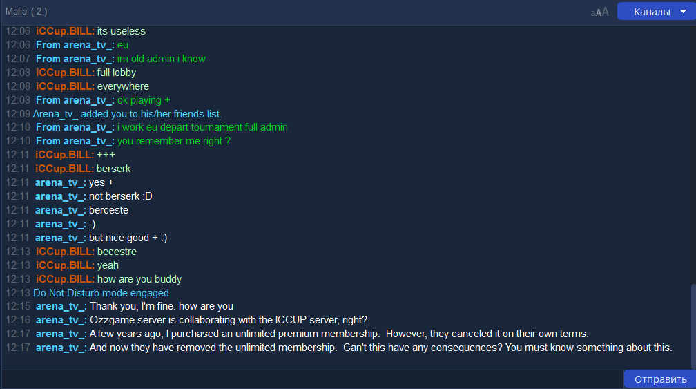The width and height of the screenshot is (696, 389).
Task: Select the largest font size letter
Action: click(606, 12)
